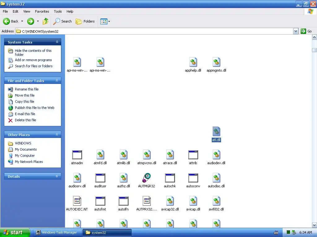Click the system32 taskbar button
Viewport: 317px width, 237px height.
(x=107, y=233)
